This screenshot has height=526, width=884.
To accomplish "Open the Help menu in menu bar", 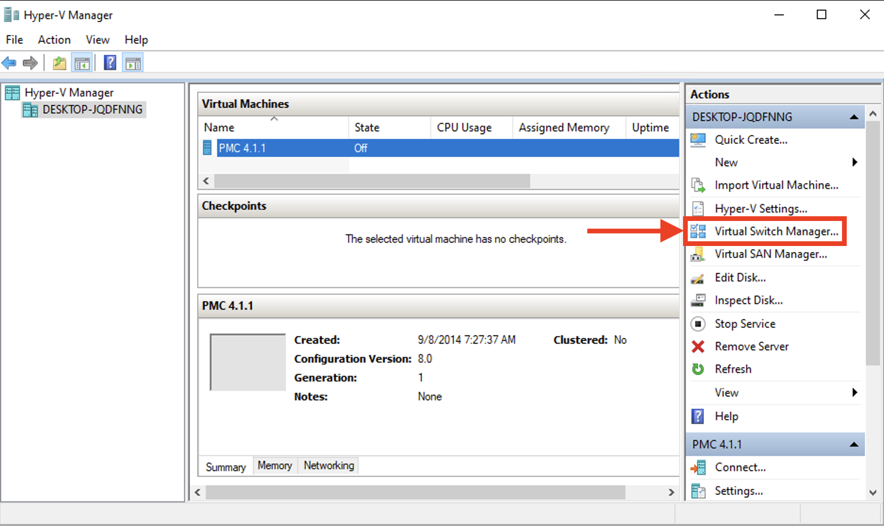I will [136, 40].
